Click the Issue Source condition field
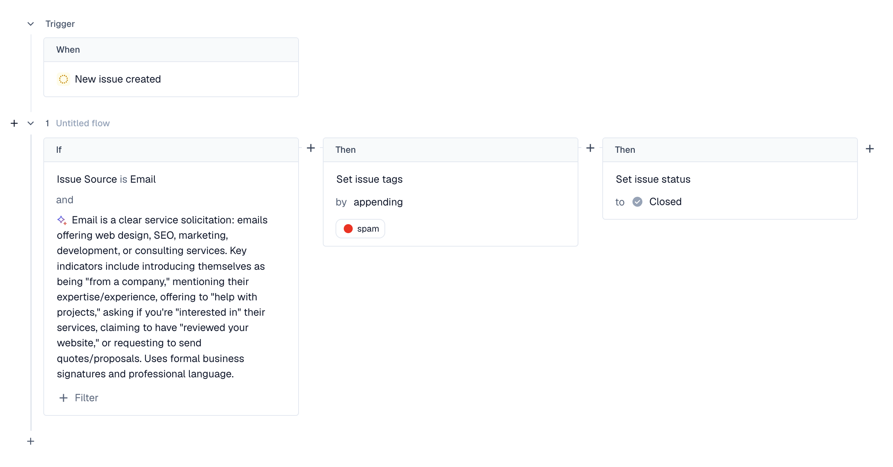893x467 pixels. point(87,179)
